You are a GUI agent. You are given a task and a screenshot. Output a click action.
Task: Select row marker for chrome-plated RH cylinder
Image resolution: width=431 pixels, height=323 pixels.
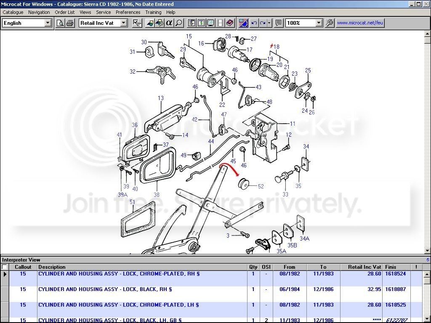[x=5, y=274]
